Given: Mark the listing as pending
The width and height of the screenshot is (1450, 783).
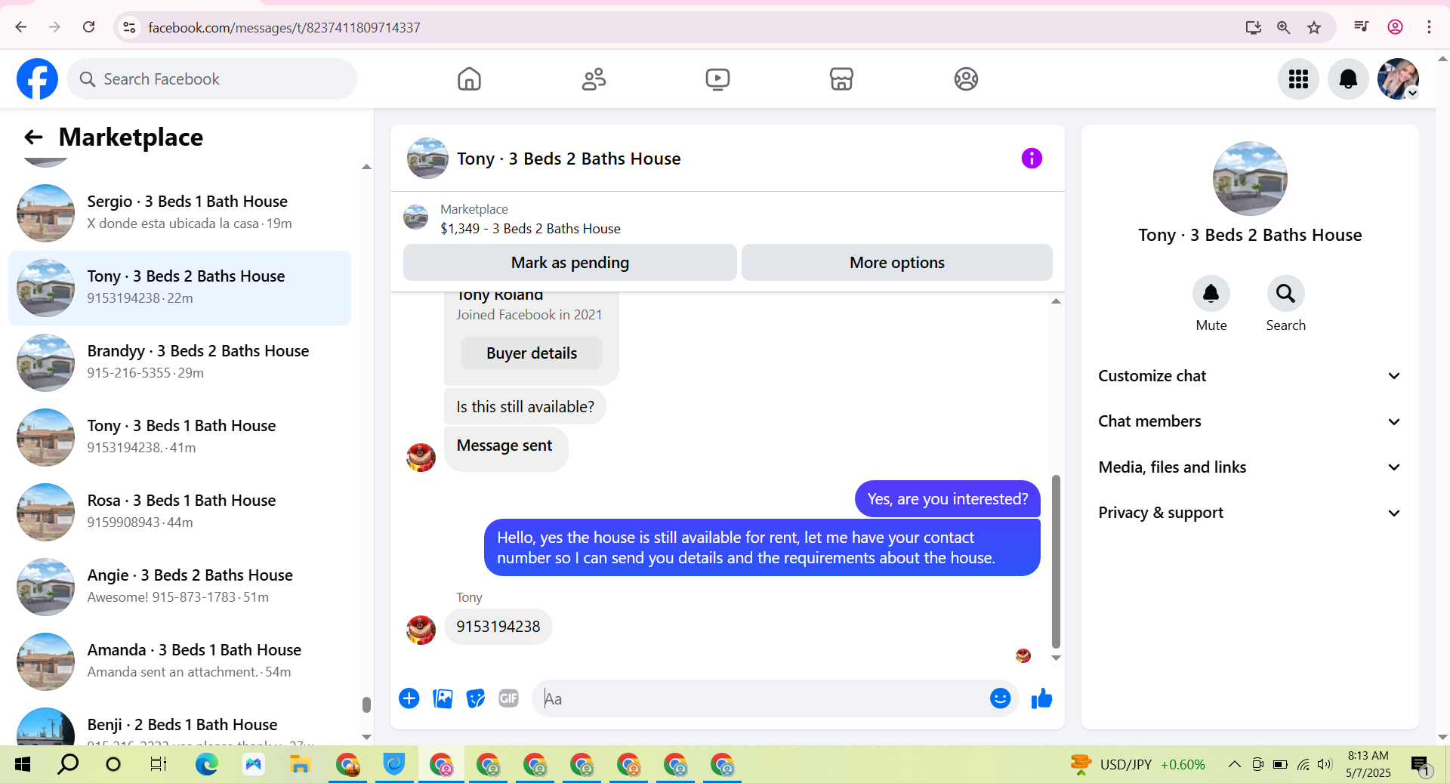Looking at the screenshot, I should pos(570,263).
